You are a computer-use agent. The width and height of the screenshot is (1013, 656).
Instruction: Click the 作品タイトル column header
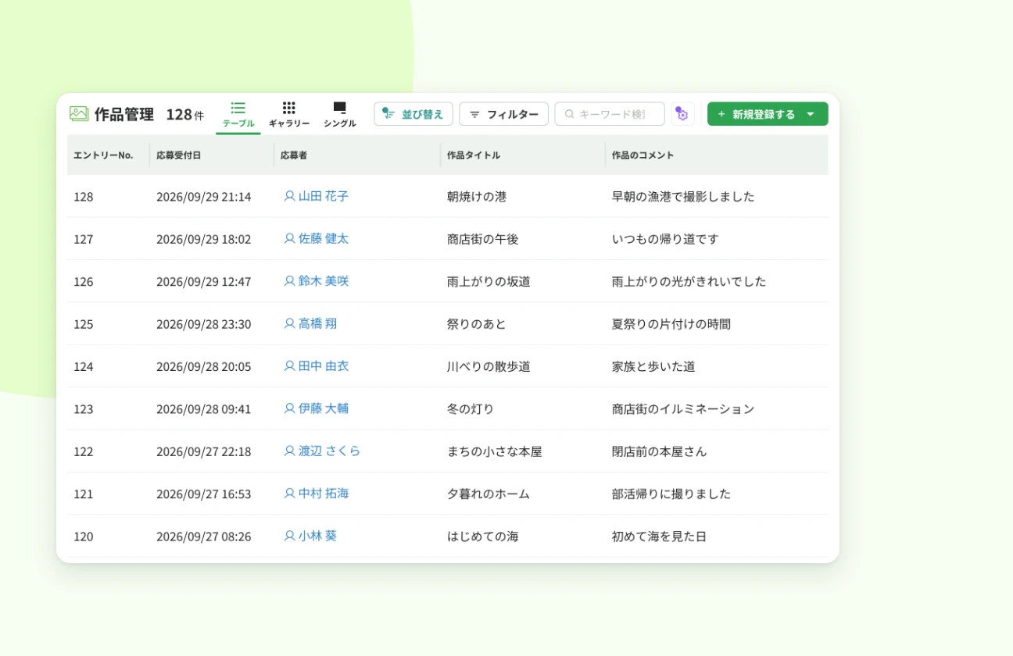474,155
